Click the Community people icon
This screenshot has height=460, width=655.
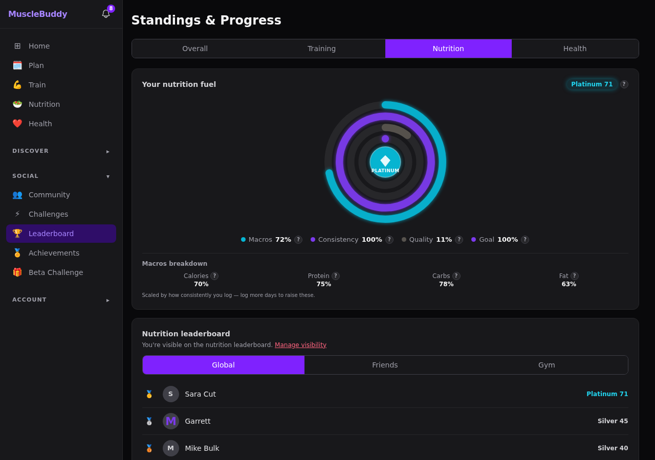pos(17,195)
